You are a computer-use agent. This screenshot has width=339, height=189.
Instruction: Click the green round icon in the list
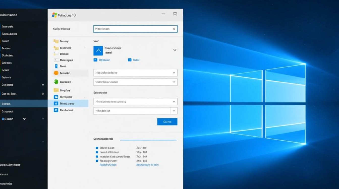[56, 82]
